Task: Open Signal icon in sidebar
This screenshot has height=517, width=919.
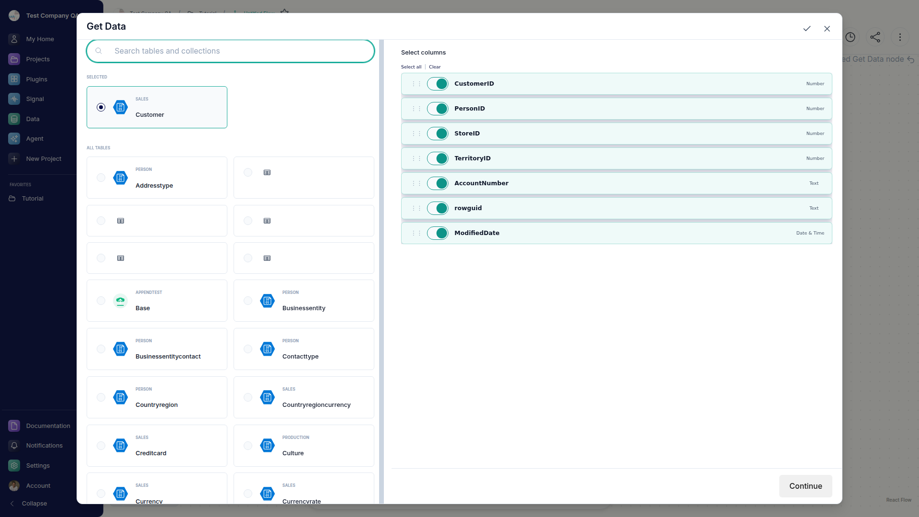Action: [14, 99]
